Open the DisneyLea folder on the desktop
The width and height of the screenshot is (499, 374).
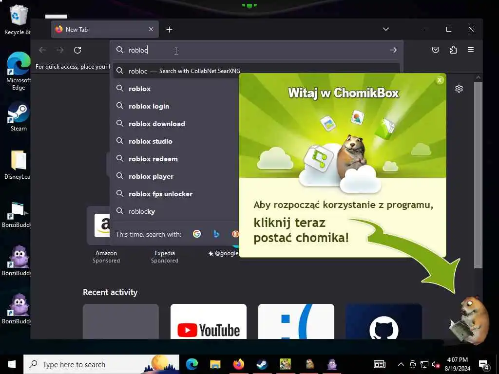click(18, 165)
